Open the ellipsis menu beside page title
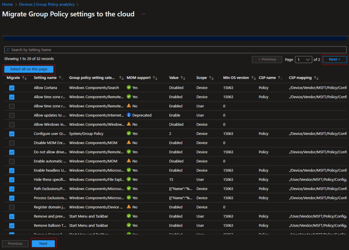The image size is (349, 250). pyautogui.click(x=143, y=14)
